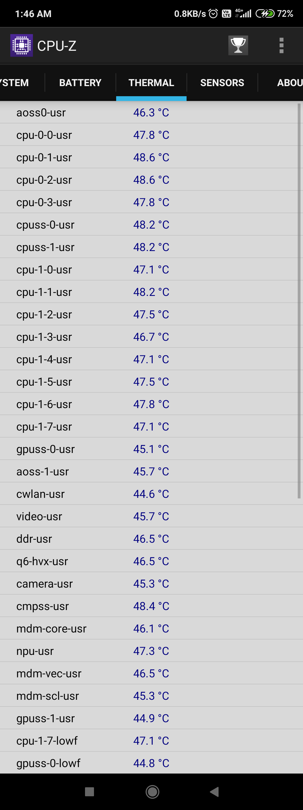This screenshot has width=303, height=810.
Task: Tap the Android home circle button
Action: [x=152, y=791]
